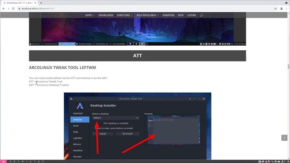Click the site lock icon in address bar
The image size is (290, 163).
(19, 9)
